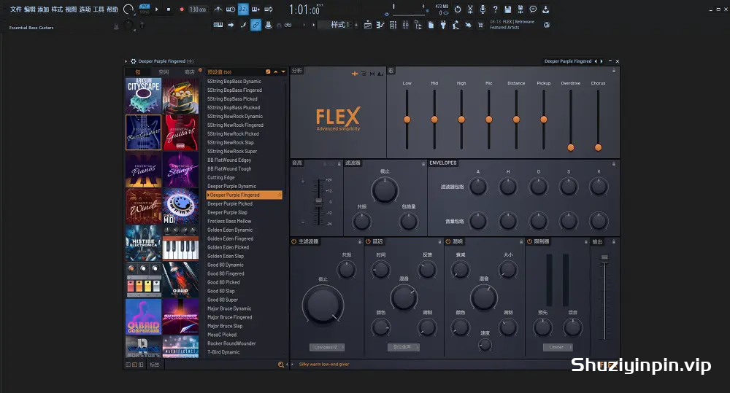The image size is (730, 393).
Task: Select previous preset arrow in title bar
Action: click(x=596, y=61)
